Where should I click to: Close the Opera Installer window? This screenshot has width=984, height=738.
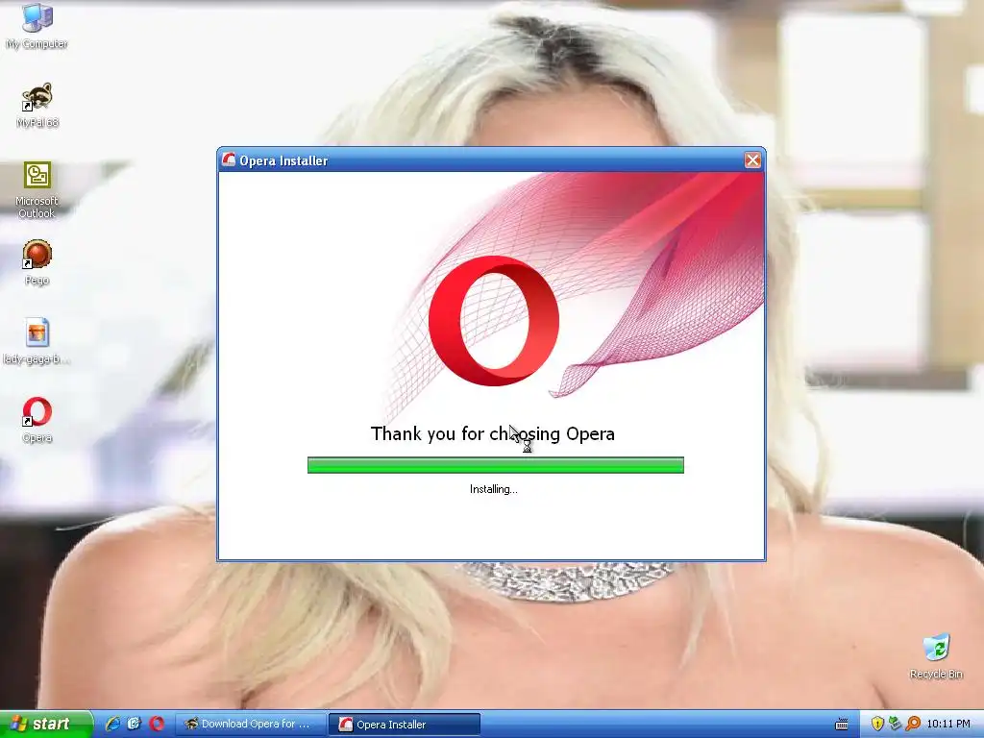tap(752, 160)
